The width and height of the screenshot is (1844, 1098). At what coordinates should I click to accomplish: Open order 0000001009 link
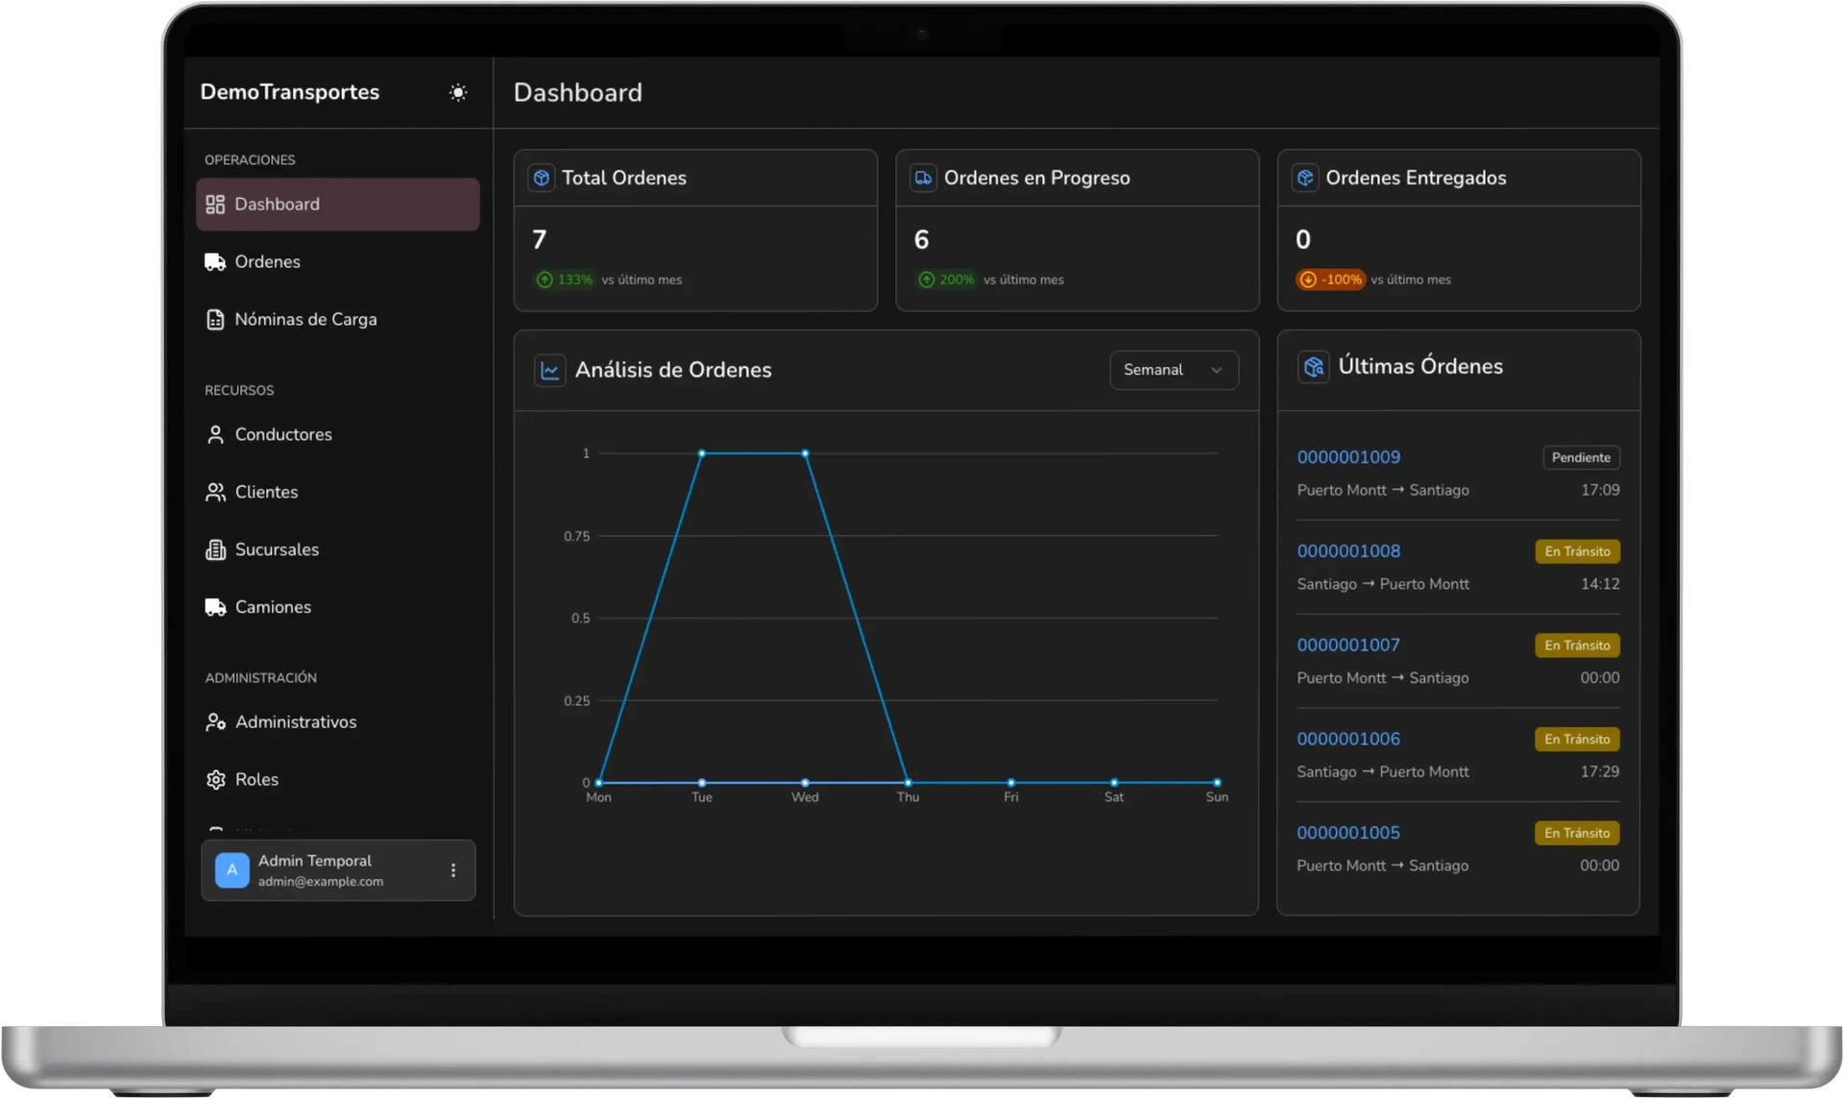(1347, 457)
